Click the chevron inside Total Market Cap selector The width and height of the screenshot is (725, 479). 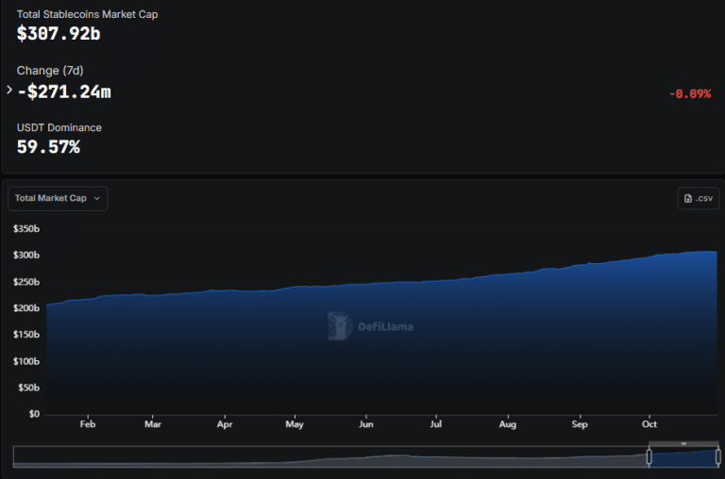pyautogui.click(x=96, y=199)
